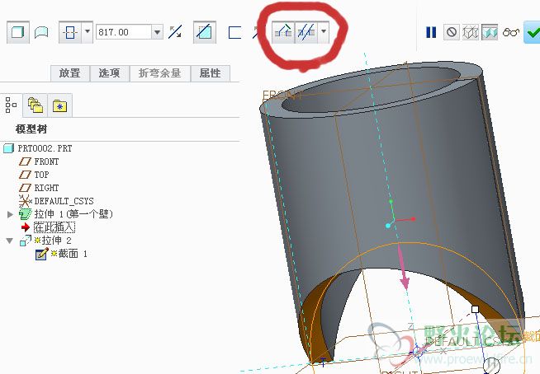The image size is (540, 374).
Task: Click the white square depth drag handle
Action: tap(475, 309)
